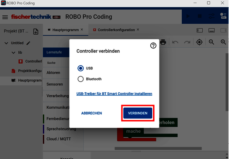Click the new file icon beside Projekt
Image resolution: width=229 pixels, height=159 pixels.
coord(36,31)
